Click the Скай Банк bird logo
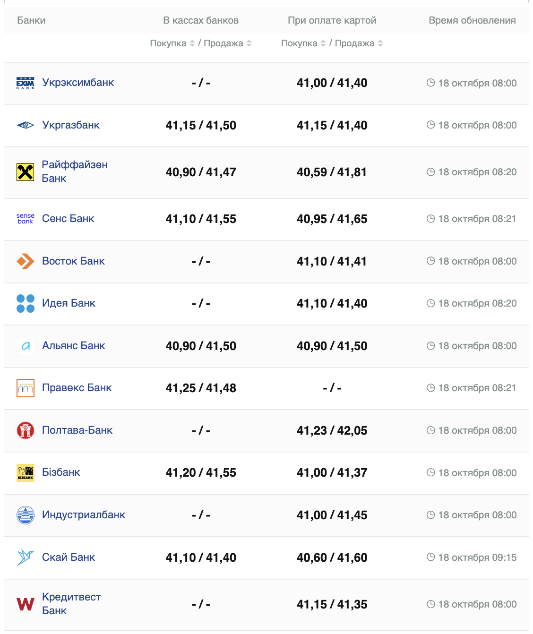The width and height of the screenshot is (533, 634). (25, 557)
